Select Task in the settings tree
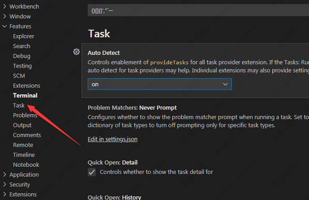This screenshot has height=200, width=309. point(19,106)
